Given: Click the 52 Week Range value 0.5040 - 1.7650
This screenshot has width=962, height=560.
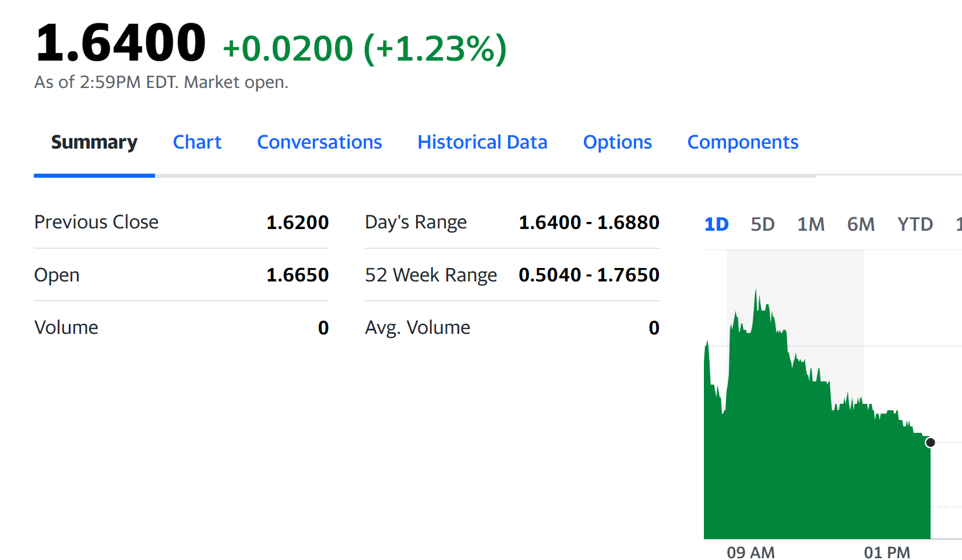Looking at the screenshot, I should coord(589,275).
